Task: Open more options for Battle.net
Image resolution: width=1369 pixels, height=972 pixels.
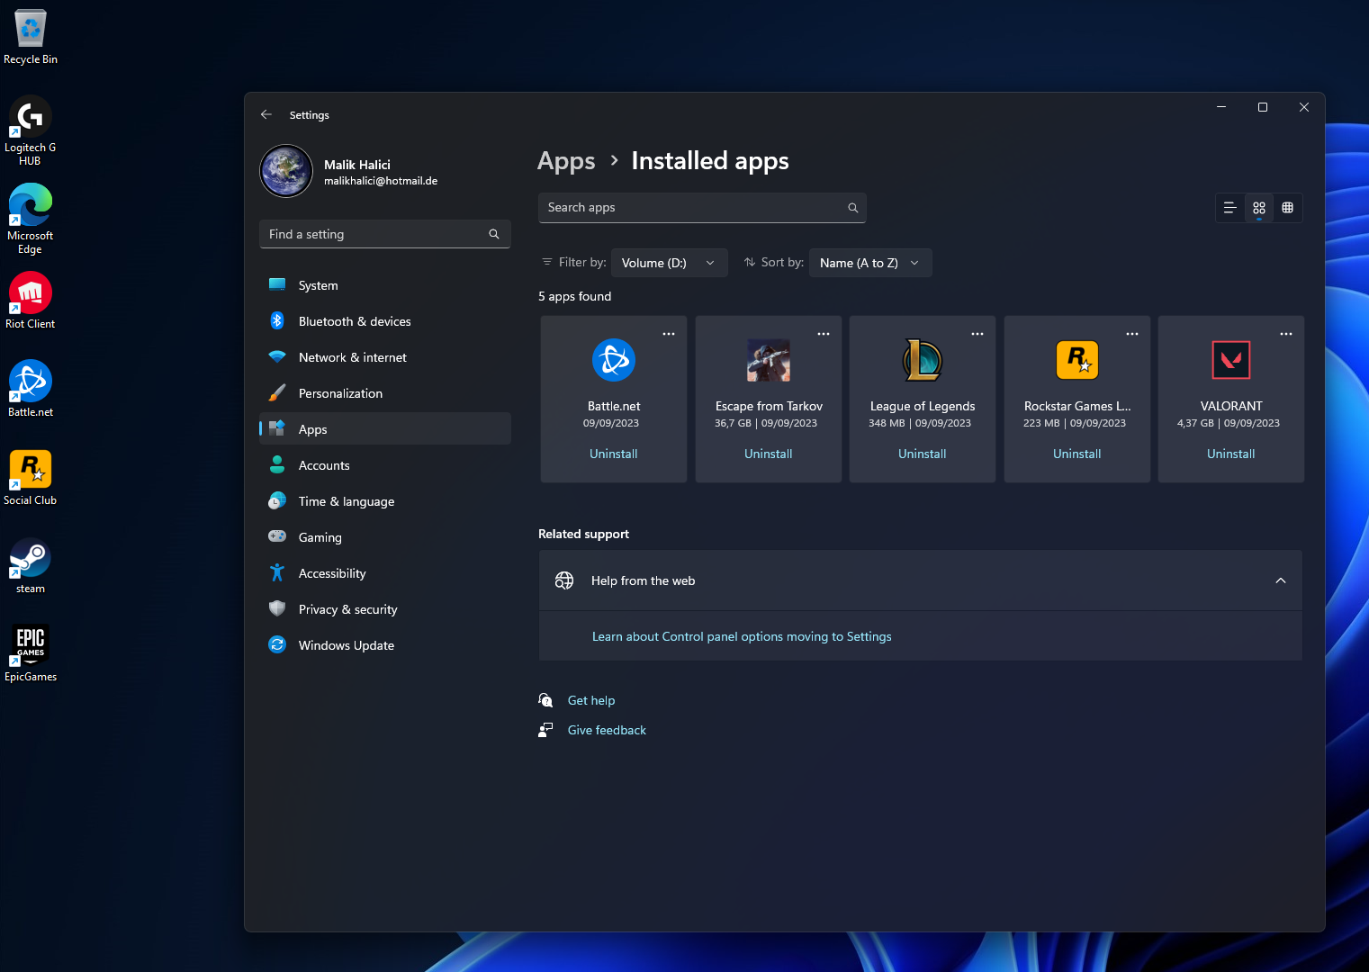Action: coord(669,334)
